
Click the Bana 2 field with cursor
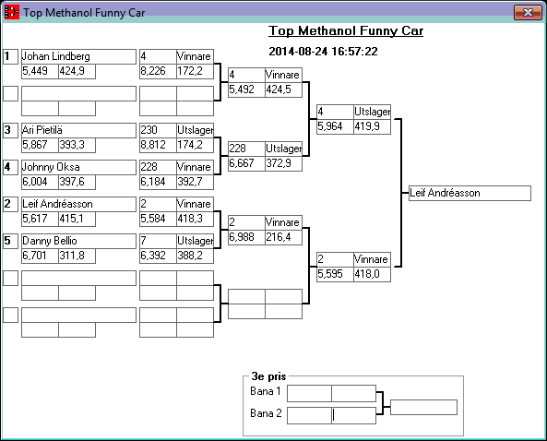coord(353,415)
